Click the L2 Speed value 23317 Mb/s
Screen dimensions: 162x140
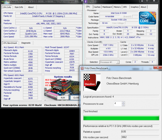coord(65,31)
